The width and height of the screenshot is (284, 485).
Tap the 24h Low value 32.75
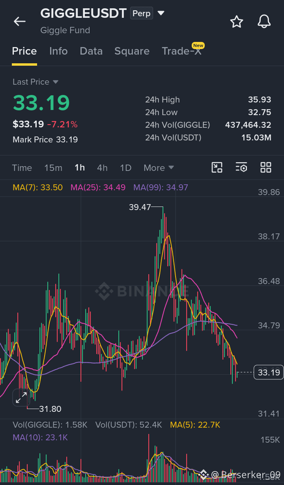point(260,112)
